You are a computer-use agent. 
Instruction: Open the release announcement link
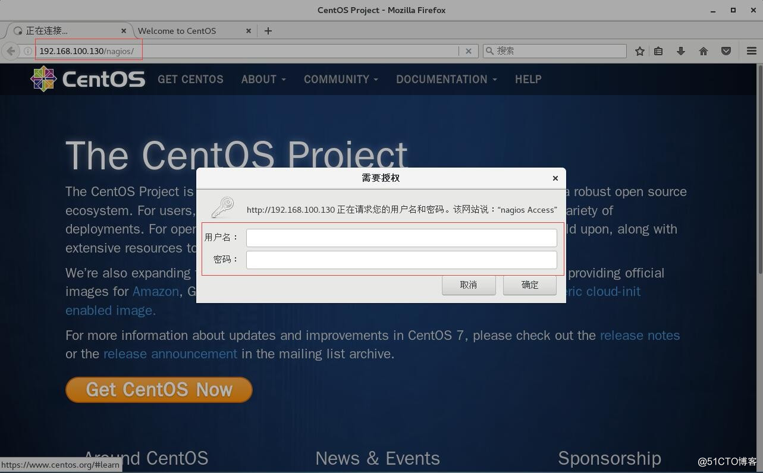pyautogui.click(x=170, y=354)
